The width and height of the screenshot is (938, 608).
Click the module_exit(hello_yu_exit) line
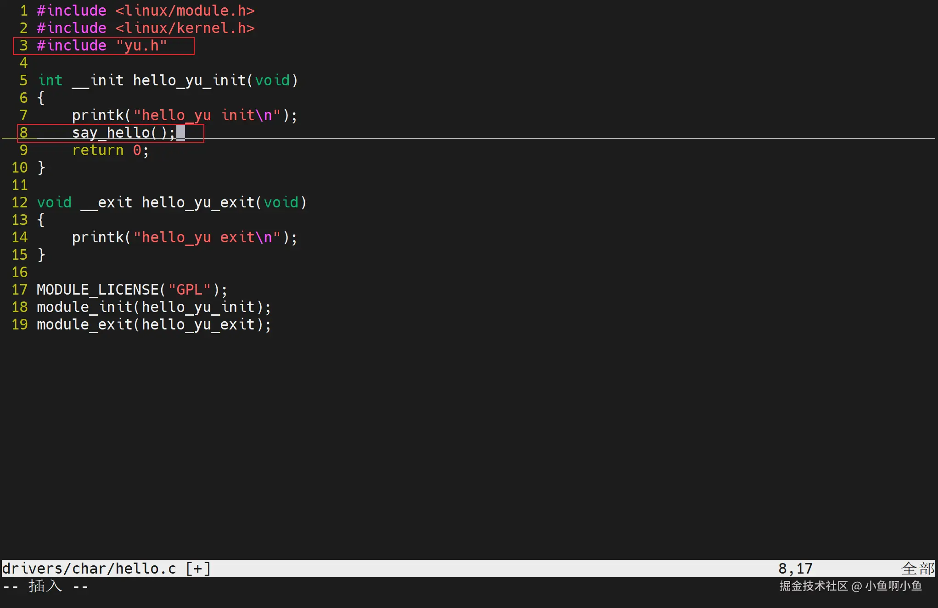tap(153, 325)
